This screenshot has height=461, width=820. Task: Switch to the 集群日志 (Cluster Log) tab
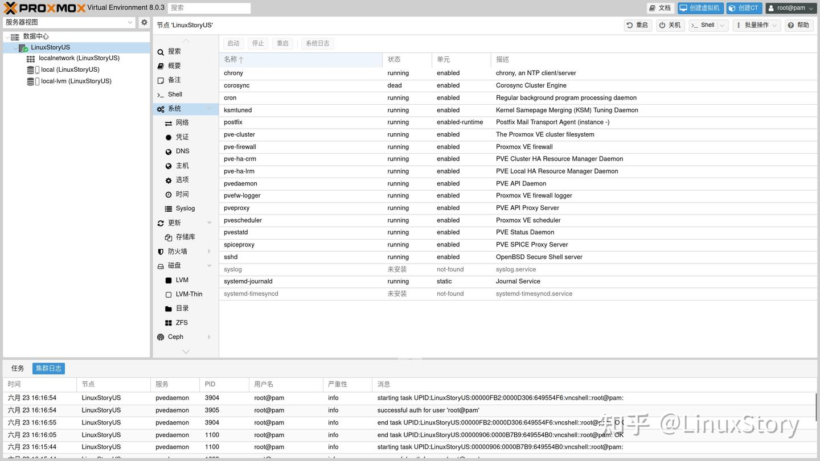pos(48,368)
